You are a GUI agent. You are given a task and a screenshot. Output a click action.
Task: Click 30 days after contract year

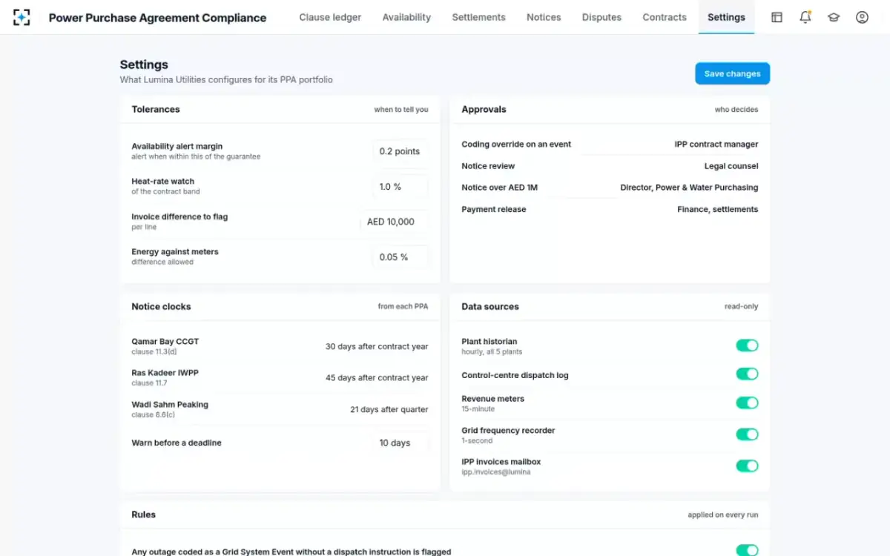pos(377,346)
